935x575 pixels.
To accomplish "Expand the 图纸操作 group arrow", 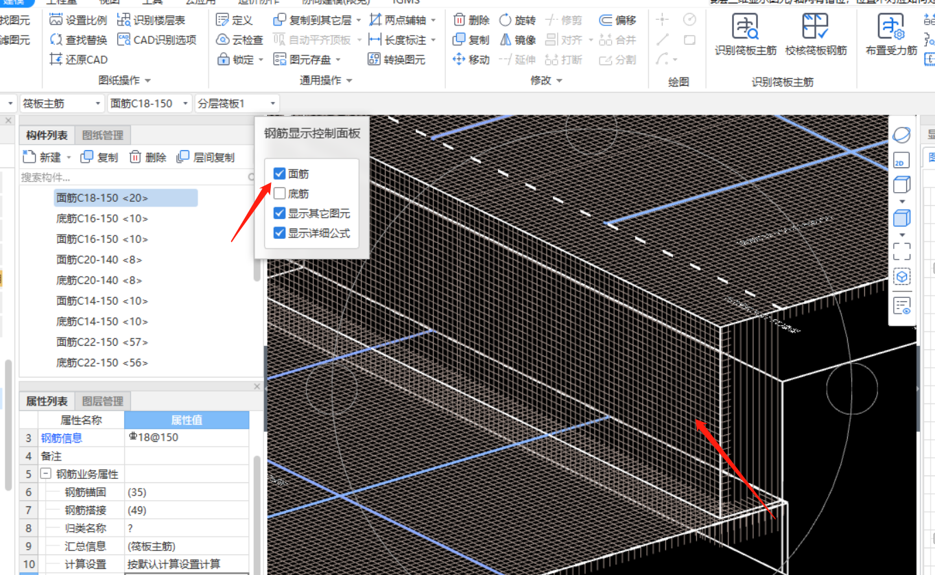I will [147, 81].
